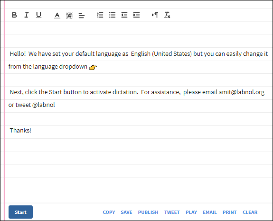Toggle italic text formatting
Image resolution: width=273 pixels, height=221 pixels.
click(x=27, y=15)
